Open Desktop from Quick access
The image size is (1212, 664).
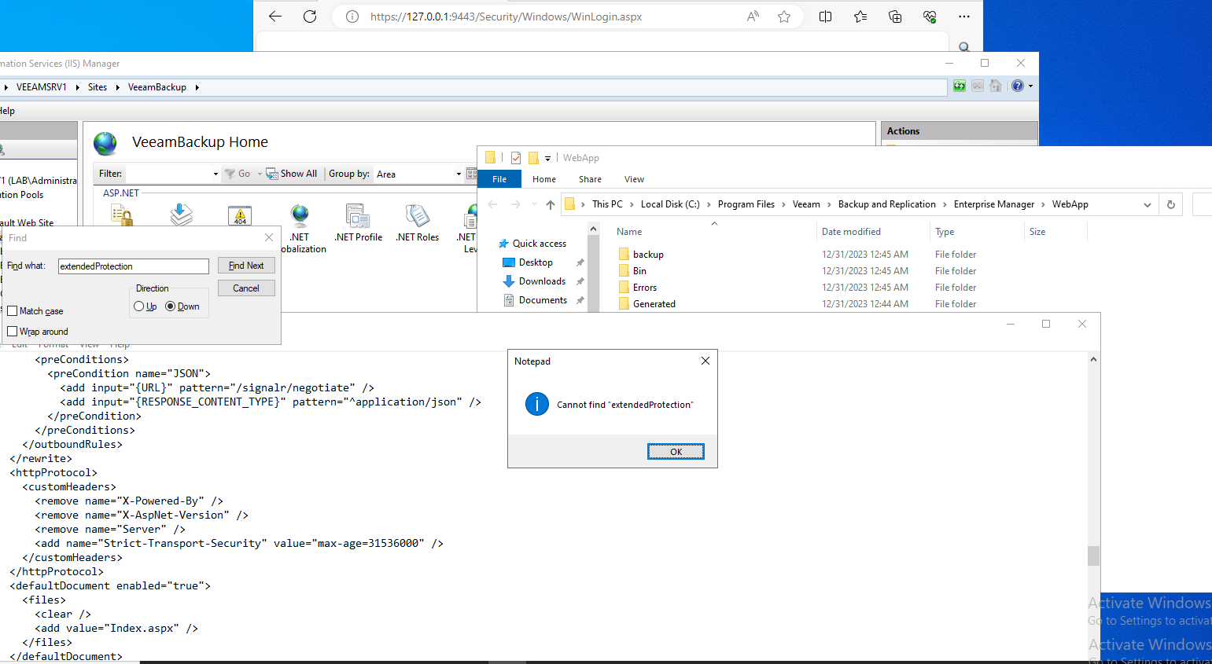pyautogui.click(x=536, y=262)
